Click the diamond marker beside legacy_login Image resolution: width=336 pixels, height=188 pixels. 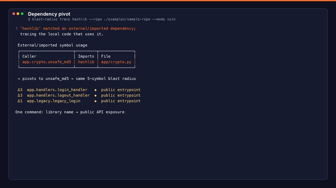[x=95, y=101]
